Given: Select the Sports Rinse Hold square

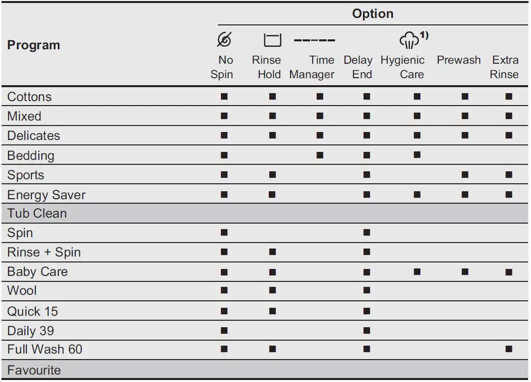Looking at the screenshot, I should 272,175.
